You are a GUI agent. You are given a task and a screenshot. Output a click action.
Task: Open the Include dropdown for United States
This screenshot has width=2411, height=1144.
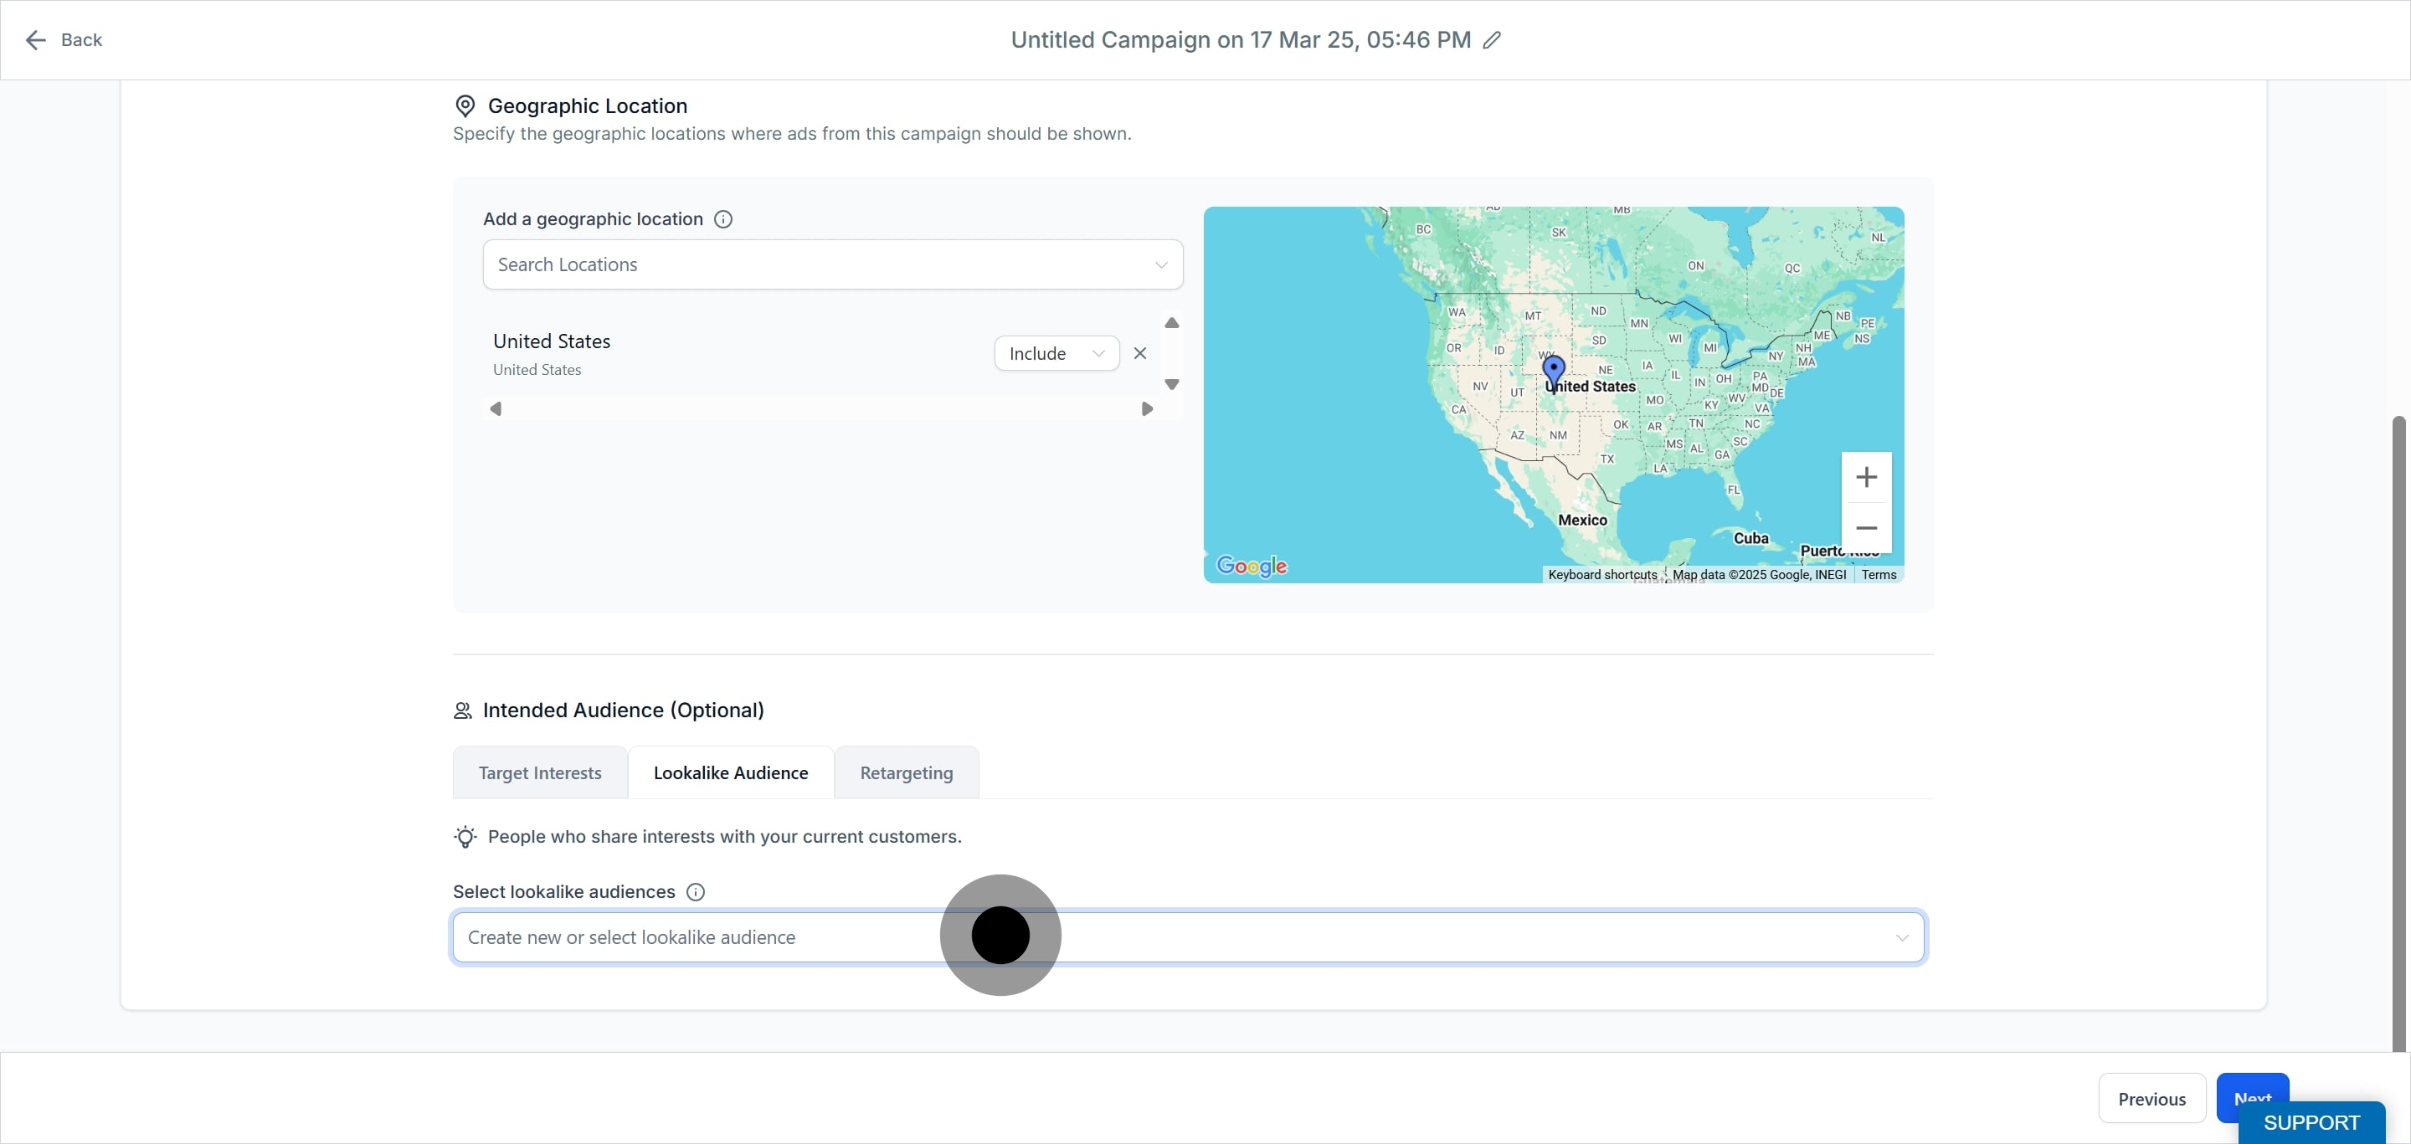(x=1056, y=354)
